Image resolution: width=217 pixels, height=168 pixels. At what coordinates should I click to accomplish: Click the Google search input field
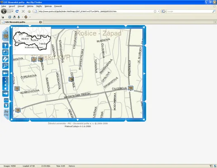[x=189, y=11]
